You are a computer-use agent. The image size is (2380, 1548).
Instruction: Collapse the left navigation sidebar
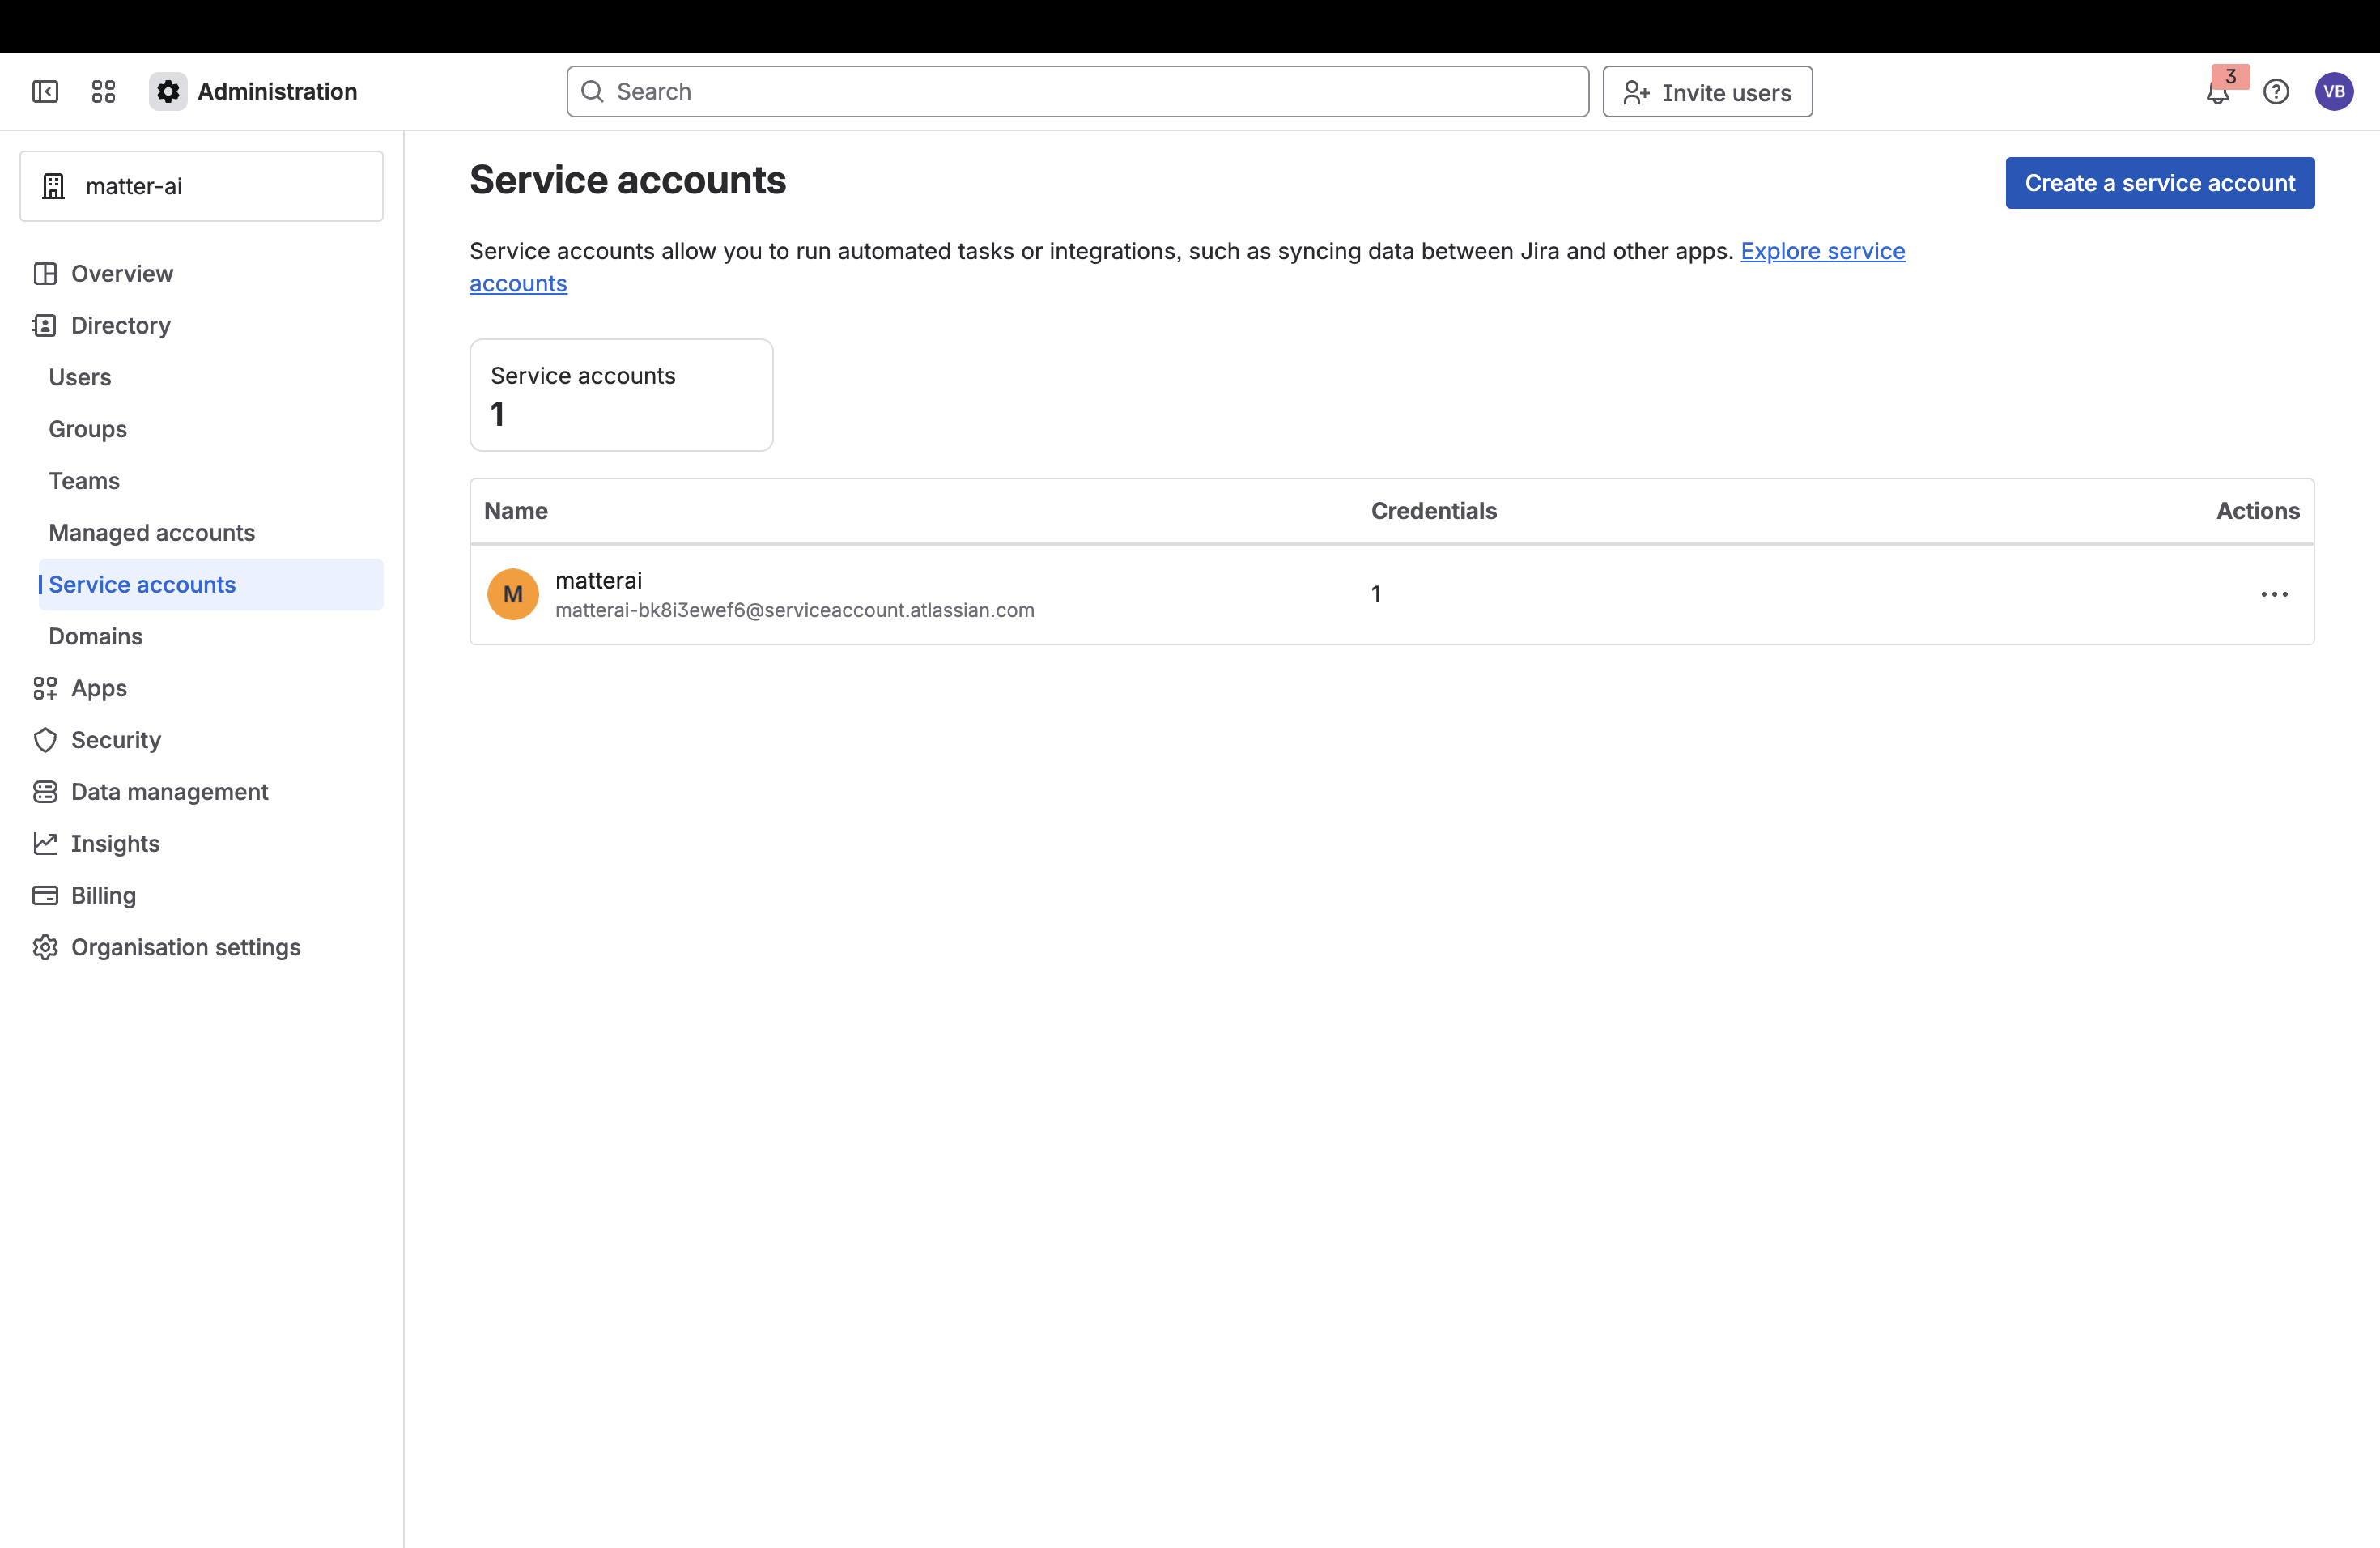[45, 91]
